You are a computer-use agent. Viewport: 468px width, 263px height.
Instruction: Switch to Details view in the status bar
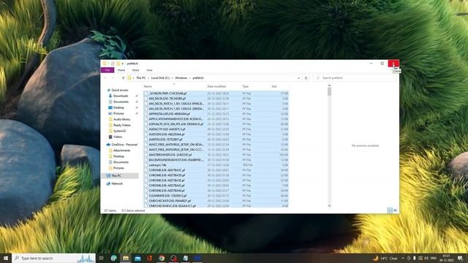tap(390, 210)
